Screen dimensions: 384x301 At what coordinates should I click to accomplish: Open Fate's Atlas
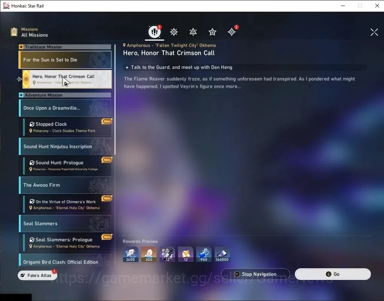click(x=38, y=275)
